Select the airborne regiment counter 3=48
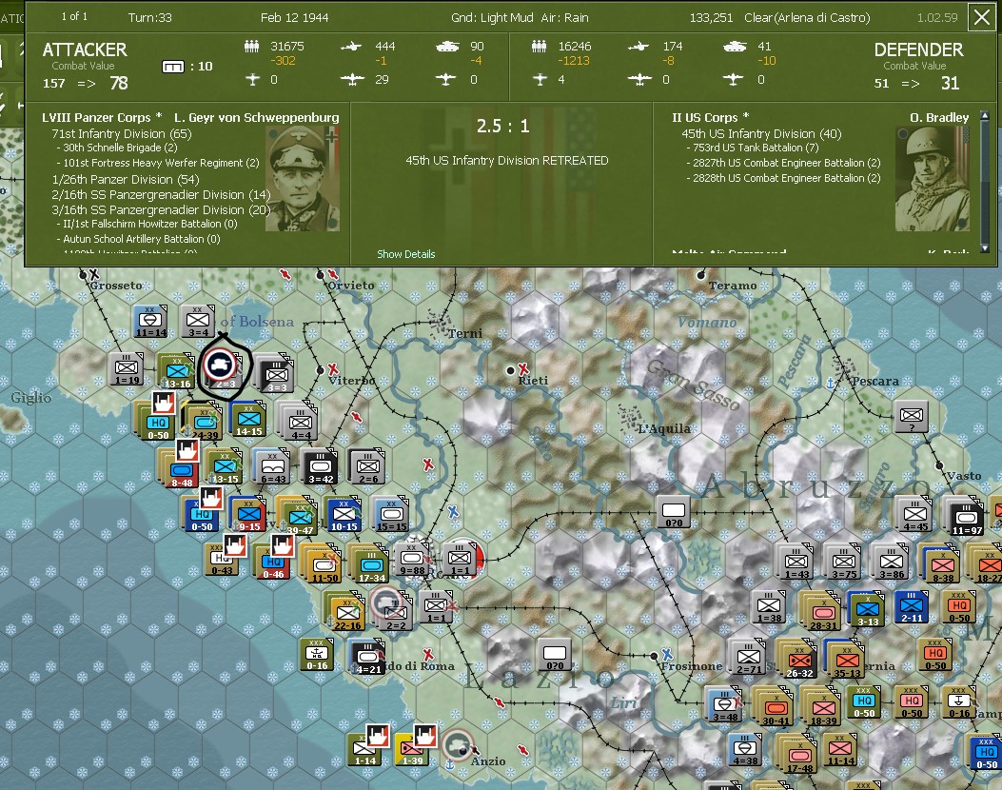The image size is (1002, 790). click(725, 705)
